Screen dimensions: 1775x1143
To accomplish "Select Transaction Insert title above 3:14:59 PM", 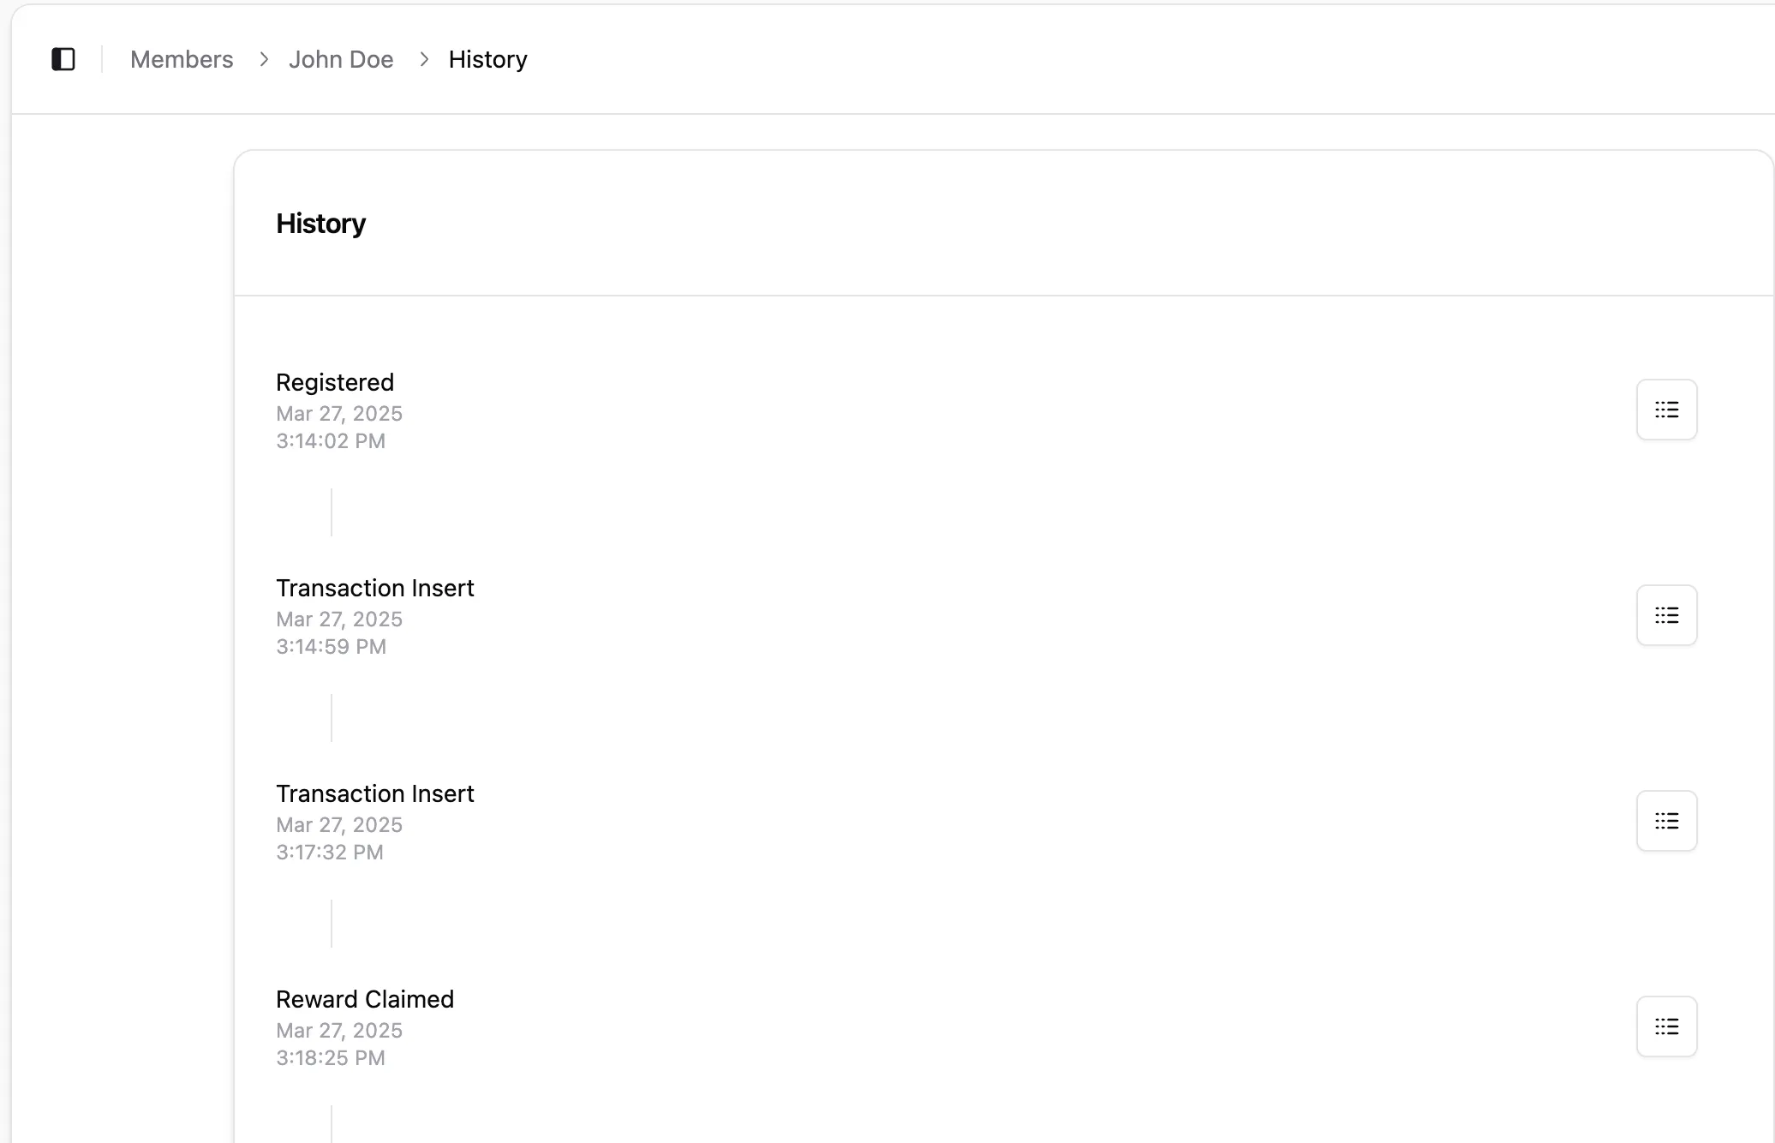I will tap(374, 588).
